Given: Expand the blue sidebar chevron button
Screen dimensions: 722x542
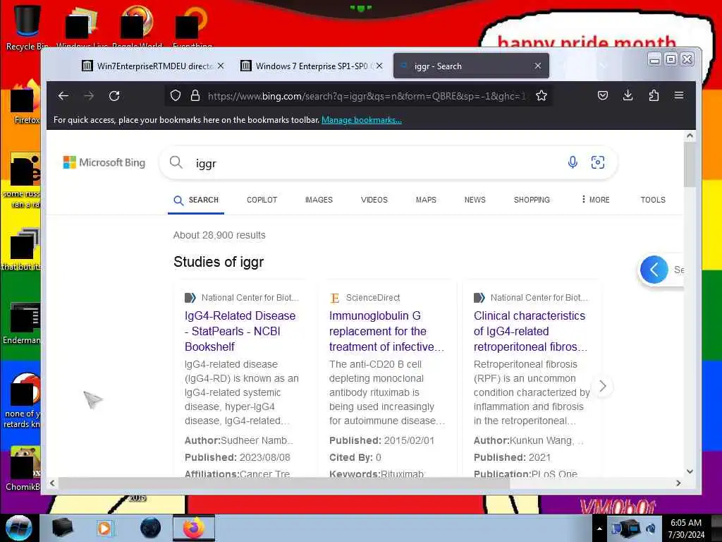Looking at the screenshot, I should [x=654, y=270].
